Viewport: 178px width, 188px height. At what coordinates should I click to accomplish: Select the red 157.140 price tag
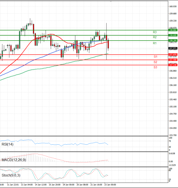point(173,65)
